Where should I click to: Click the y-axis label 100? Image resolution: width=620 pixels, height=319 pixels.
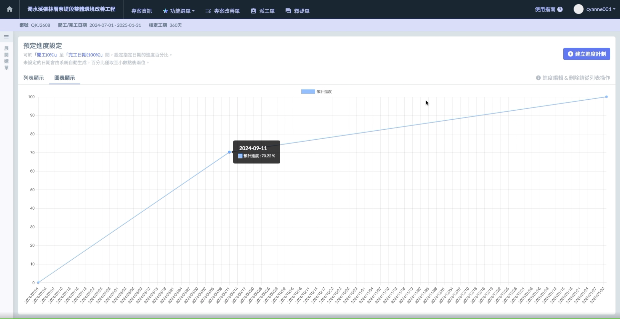(31, 97)
